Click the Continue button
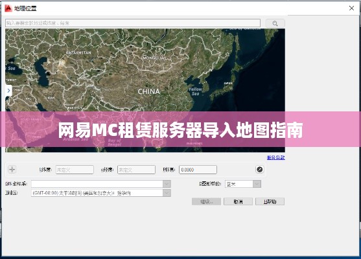The width and height of the screenshot is (361, 259). (x=206, y=201)
